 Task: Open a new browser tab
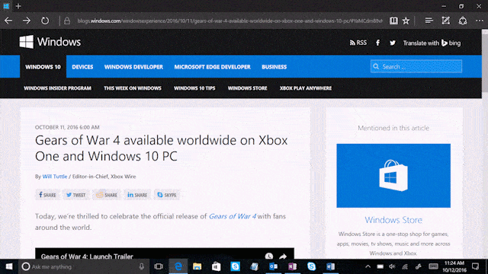click(x=18, y=6)
